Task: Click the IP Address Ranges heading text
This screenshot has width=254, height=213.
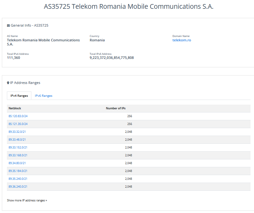Action: (25, 83)
